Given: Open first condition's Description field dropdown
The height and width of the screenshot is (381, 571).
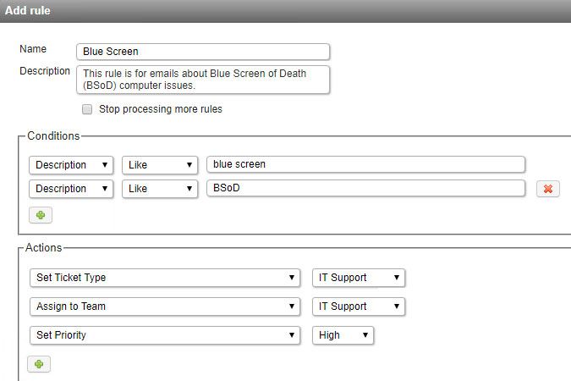Looking at the screenshot, I should pyautogui.click(x=71, y=164).
